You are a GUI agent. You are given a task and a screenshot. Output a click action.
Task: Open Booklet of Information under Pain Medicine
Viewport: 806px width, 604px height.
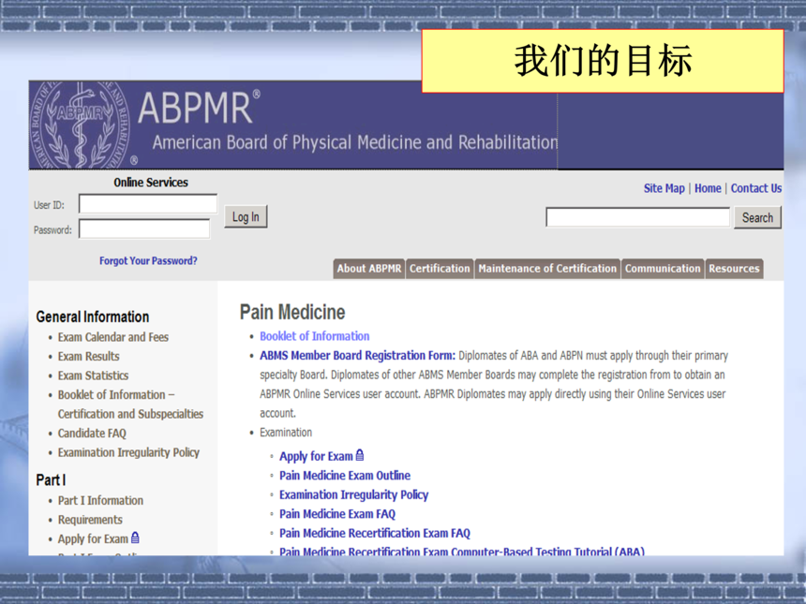(315, 336)
